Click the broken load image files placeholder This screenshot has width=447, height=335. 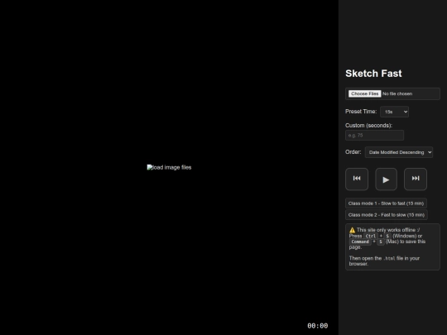[169, 167]
